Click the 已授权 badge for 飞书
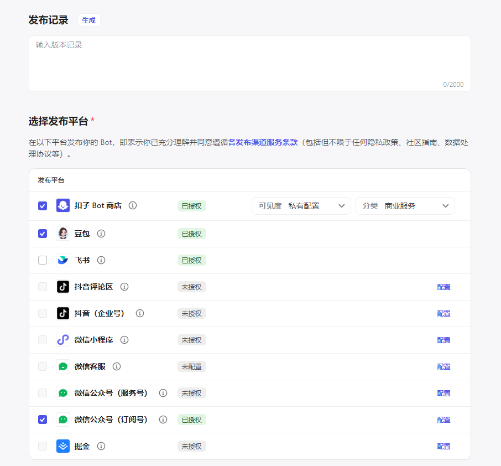501x466 pixels. point(192,260)
